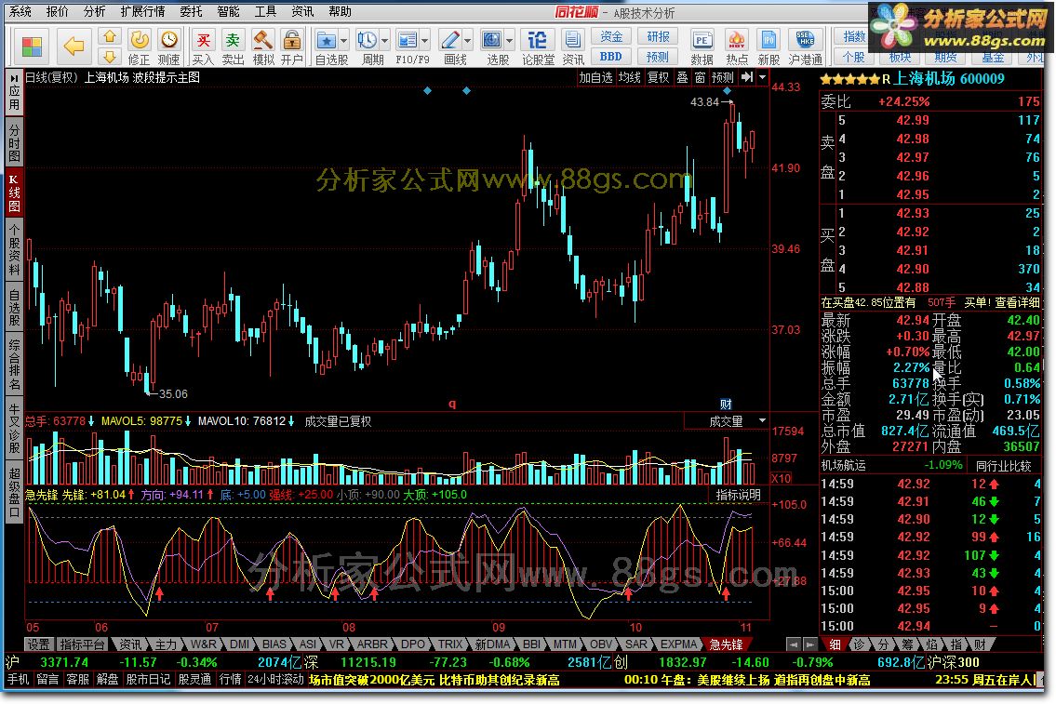Click the down arrow toolbar icon
Image resolution: width=1056 pixels, height=704 pixels.
click(110, 57)
